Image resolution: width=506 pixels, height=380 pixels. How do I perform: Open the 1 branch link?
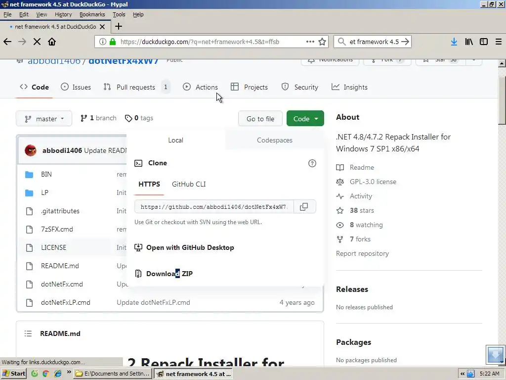pyautogui.click(x=98, y=118)
